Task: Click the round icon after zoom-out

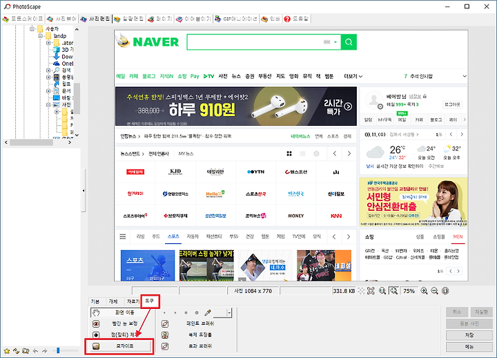Action: point(445,291)
